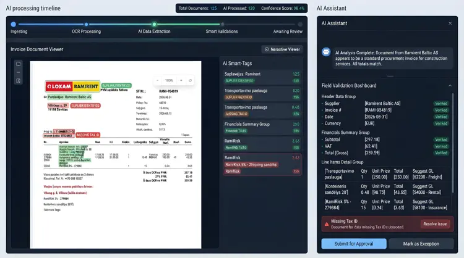
Task: Select the red RamiRisk 5% smart tag card
Action: pos(262,164)
